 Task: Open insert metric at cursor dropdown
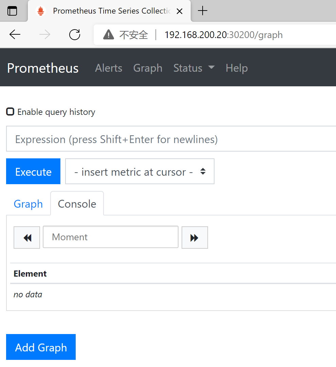[x=139, y=172]
